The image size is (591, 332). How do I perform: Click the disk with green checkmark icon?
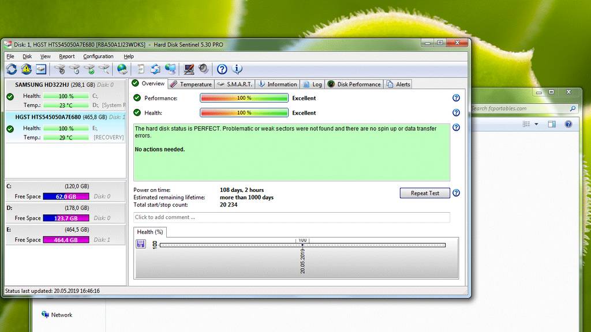coord(89,69)
